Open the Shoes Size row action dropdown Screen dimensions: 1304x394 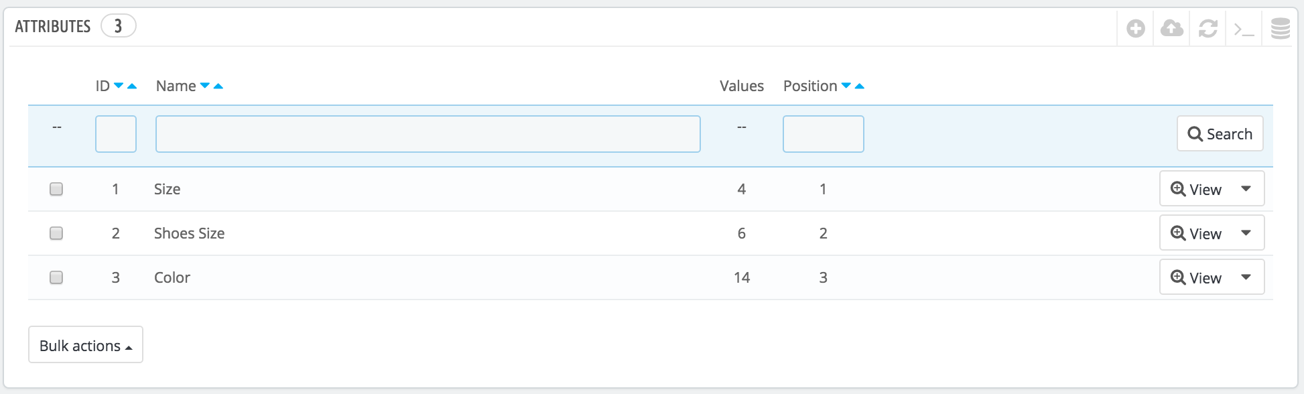pos(1246,233)
